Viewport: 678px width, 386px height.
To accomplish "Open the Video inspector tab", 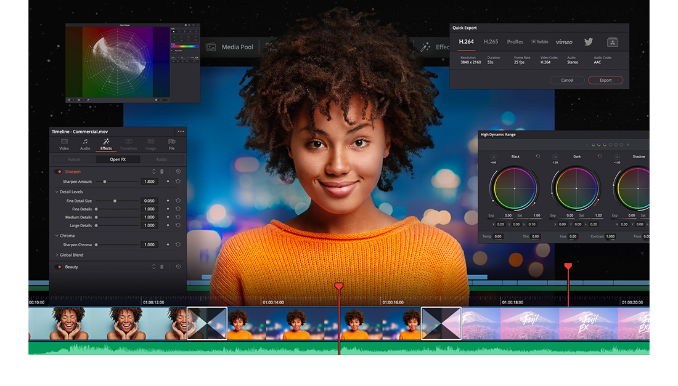I will (64, 144).
